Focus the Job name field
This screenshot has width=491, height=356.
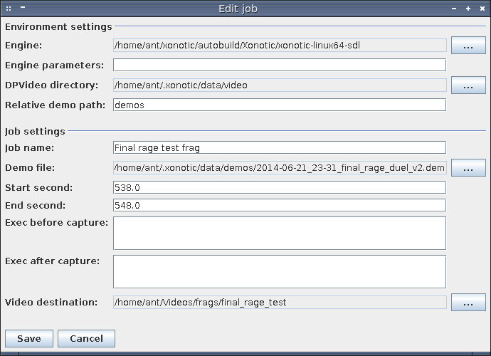pyautogui.click(x=279, y=148)
